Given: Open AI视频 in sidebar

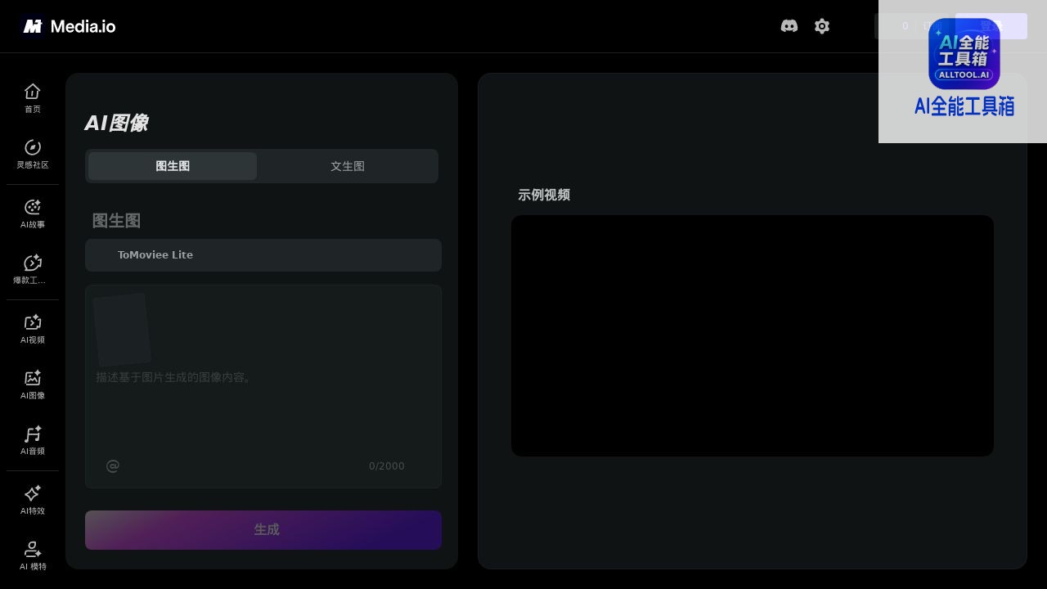Looking at the screenshot, I should coord(33,329).
